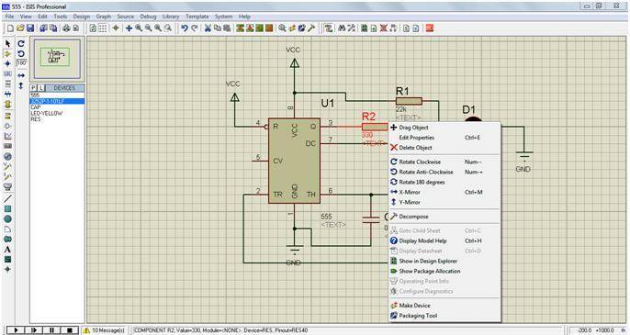Click the 10 Message(s) status indicator
This screenshot has height=335, width=630.
click(104, 330)
